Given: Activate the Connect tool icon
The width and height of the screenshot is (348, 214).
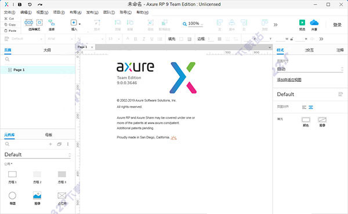Looking at the screenshot, I should click(52, 23).
